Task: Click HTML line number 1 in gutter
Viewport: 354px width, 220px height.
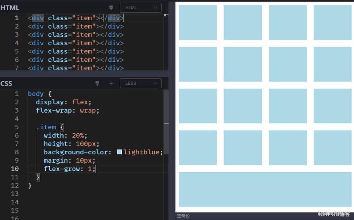Action: coord(17,18)
